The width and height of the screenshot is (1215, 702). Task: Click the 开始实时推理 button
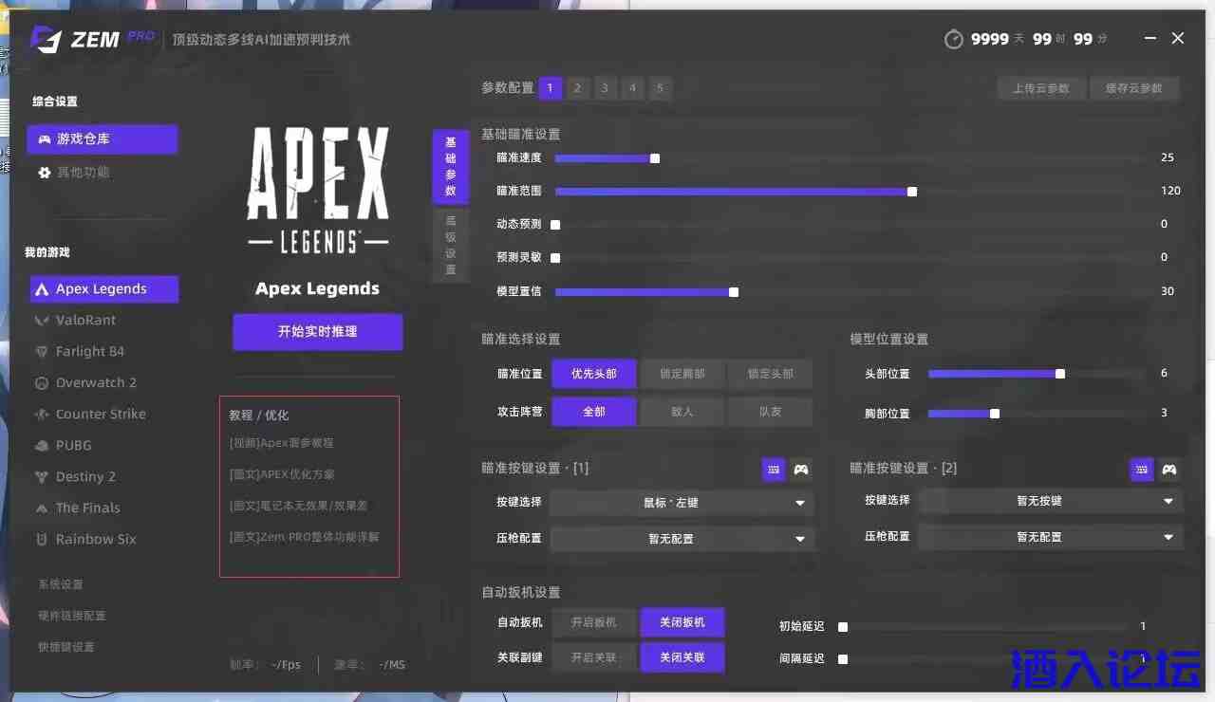(x=317, y=332)
